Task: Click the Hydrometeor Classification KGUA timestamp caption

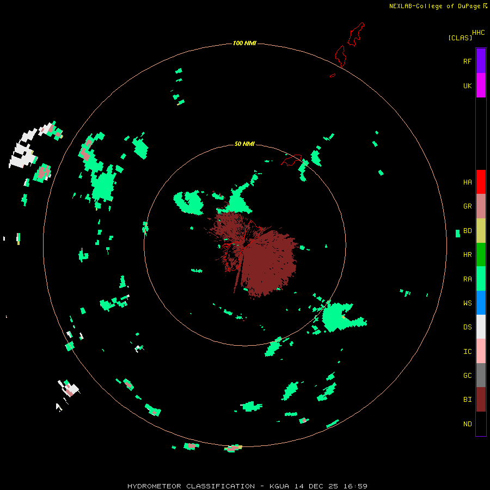Action: [x=247, y=486]
